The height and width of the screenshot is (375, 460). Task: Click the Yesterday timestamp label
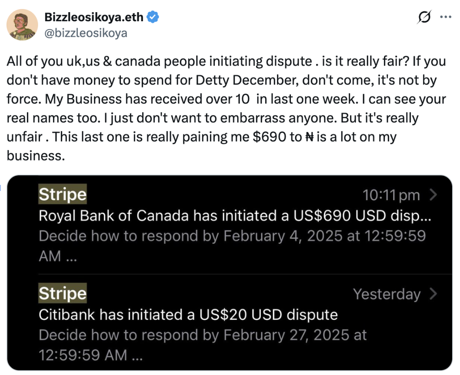pos(387,294)
